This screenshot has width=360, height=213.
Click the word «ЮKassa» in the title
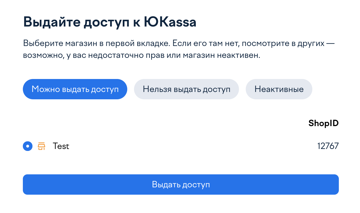pyautogui.click(x=169, y=21)
